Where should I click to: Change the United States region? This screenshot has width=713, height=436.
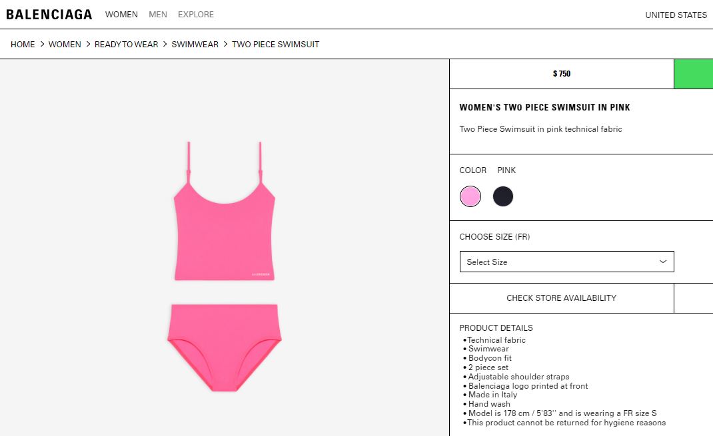click(676, 15)
